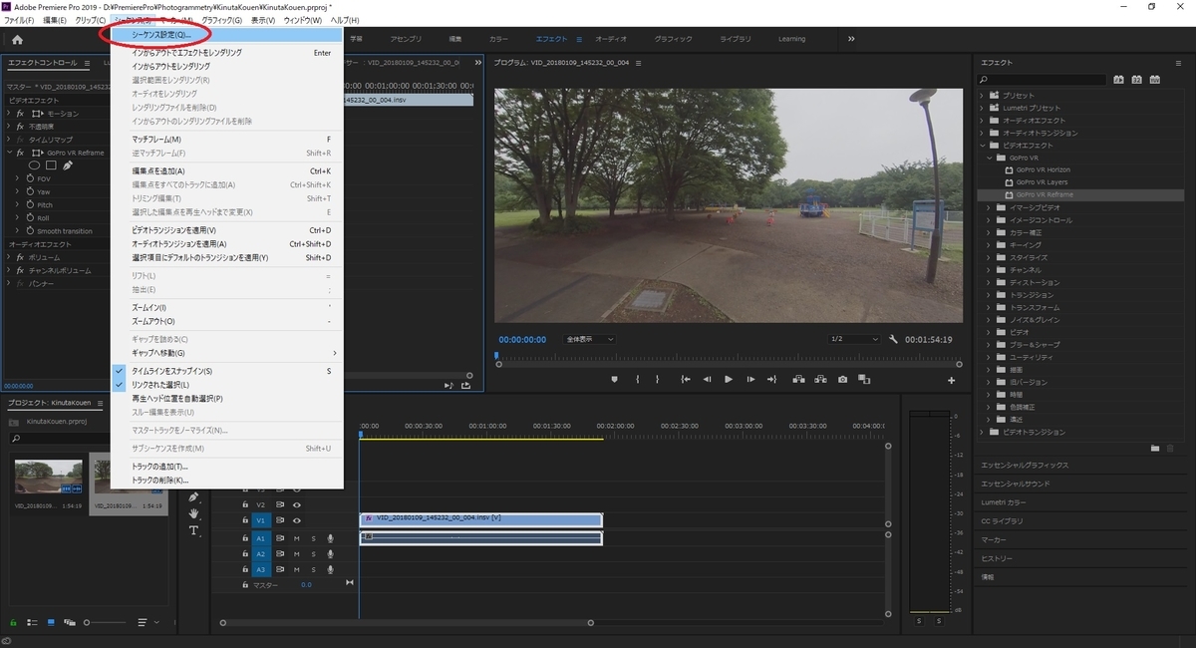Open the グラフィック(G) menu in the menu bar
1196x648 pixels.
(221, 20)
